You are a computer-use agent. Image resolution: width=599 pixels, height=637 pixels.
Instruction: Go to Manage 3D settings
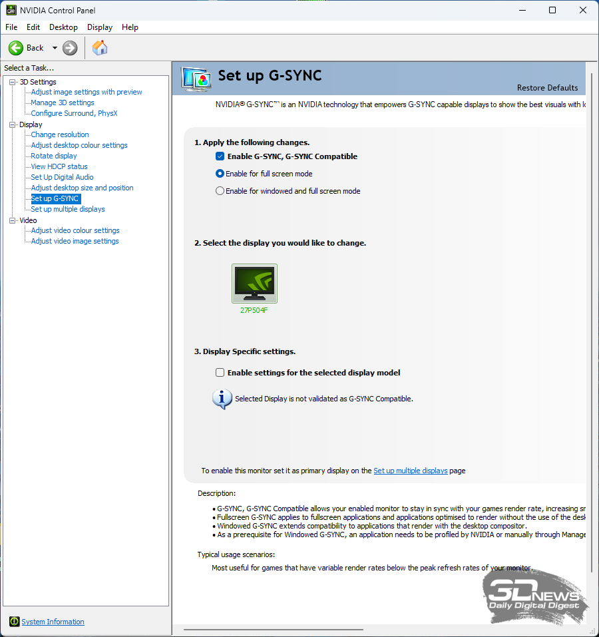63,103
